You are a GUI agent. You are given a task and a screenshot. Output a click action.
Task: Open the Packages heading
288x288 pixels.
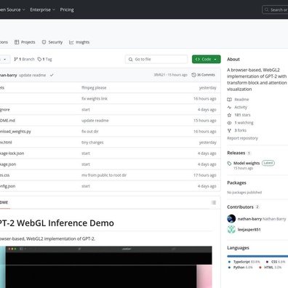[236, 183]
